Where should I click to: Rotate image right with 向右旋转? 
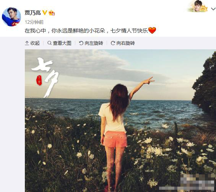(x=123, y=43)
